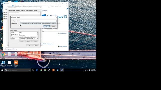Click system variables list scroll-down arrow

pyautogui.click(x=37, y=39)
